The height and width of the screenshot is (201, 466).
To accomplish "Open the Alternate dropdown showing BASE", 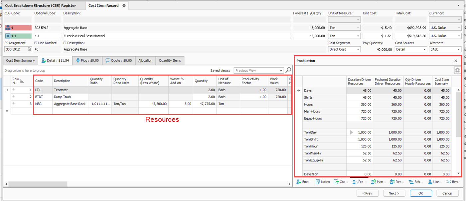I will pyautogui.click(x=459, y=49).
